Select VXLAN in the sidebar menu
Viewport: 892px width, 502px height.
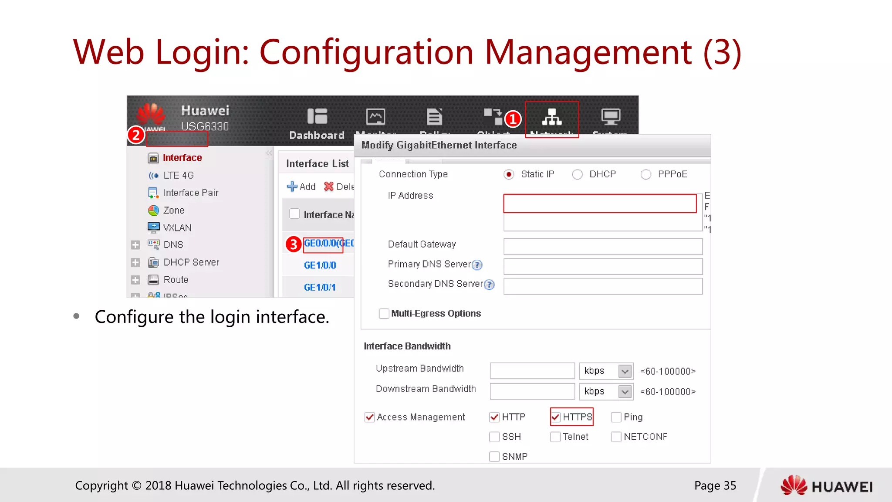[x=177, y=227]
